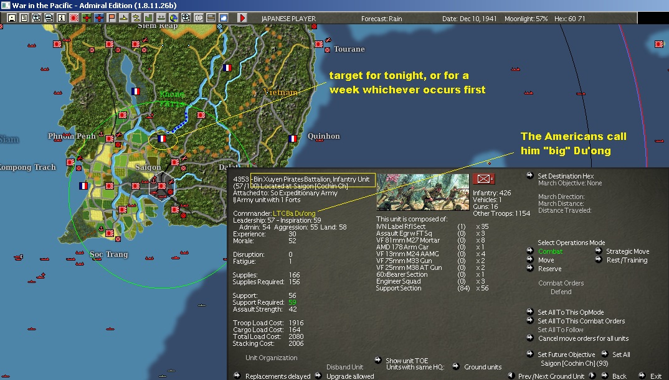Click the crosshair target toolbar icon
This screenshot has width=669, height=380.
click(186, 18)
